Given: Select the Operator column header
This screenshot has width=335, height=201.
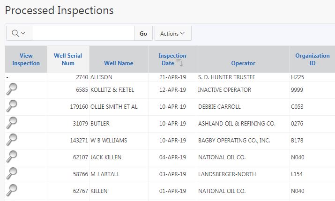Looking at the screenshot, I should tap(243, 63).
